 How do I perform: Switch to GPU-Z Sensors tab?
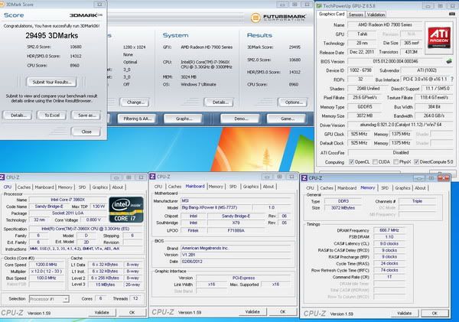tap(356, 15)
